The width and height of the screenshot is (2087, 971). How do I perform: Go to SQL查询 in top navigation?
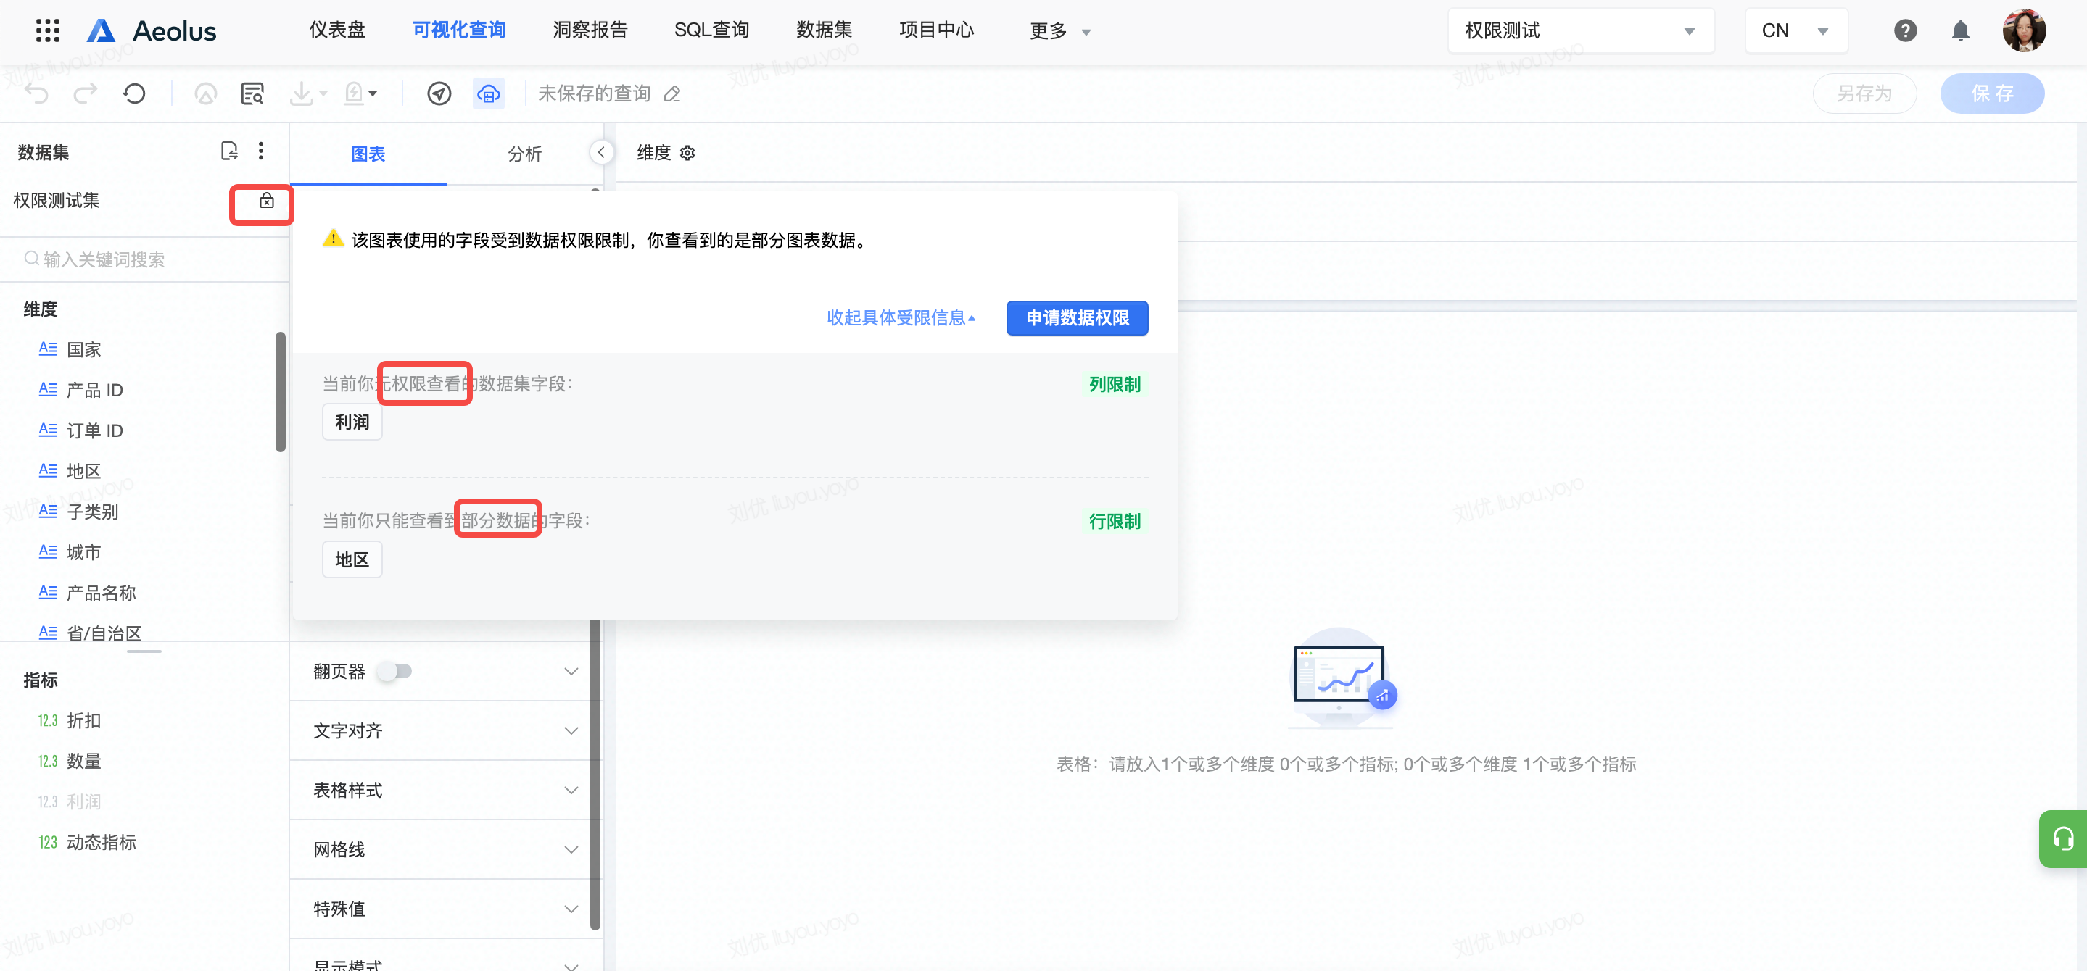[711, 30]
